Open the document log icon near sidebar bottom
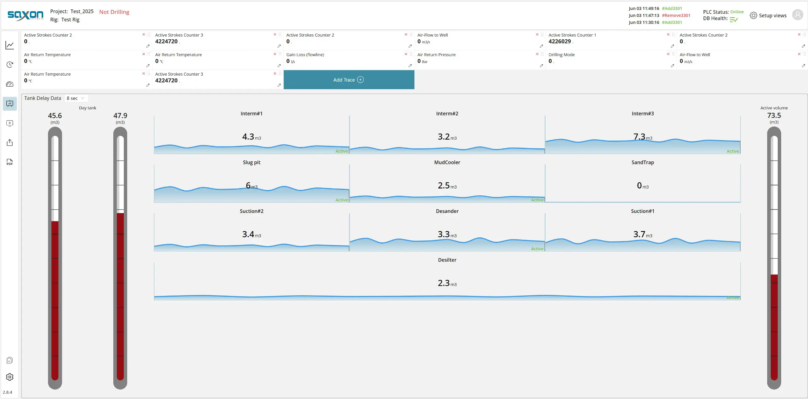The height and width of the screenshot is (399, 808). [x=10, y=360]
